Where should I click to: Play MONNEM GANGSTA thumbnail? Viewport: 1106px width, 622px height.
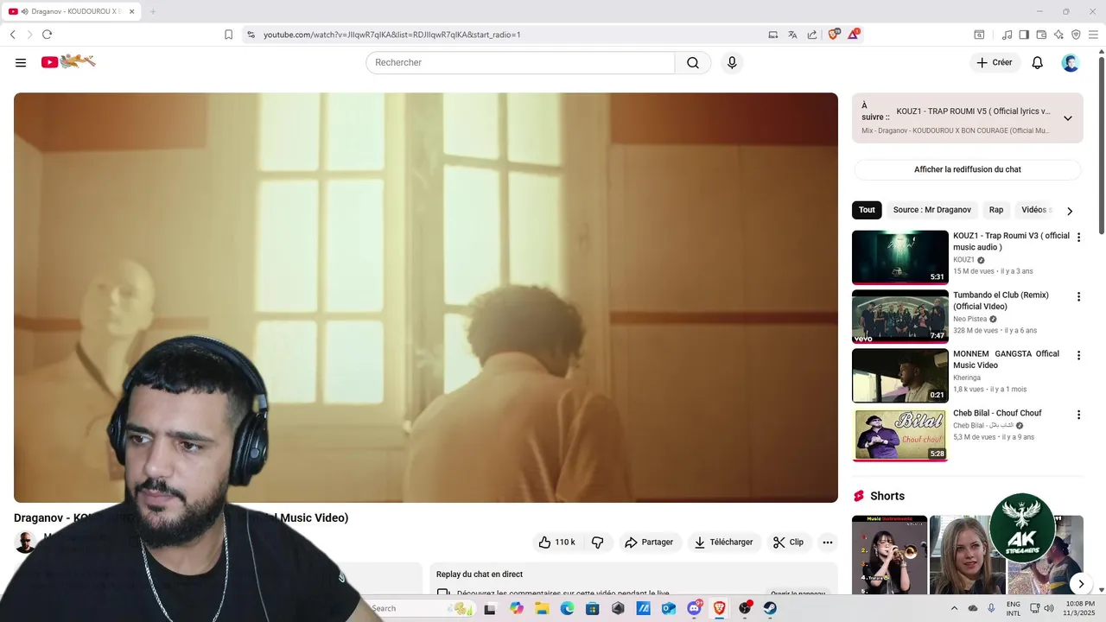(899, 375)
